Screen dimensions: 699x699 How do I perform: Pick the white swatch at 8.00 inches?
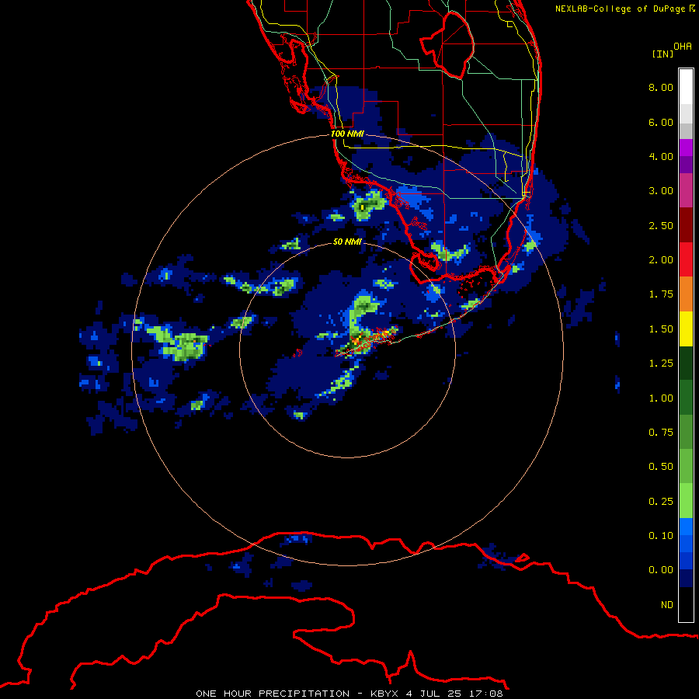coord(686,87)
